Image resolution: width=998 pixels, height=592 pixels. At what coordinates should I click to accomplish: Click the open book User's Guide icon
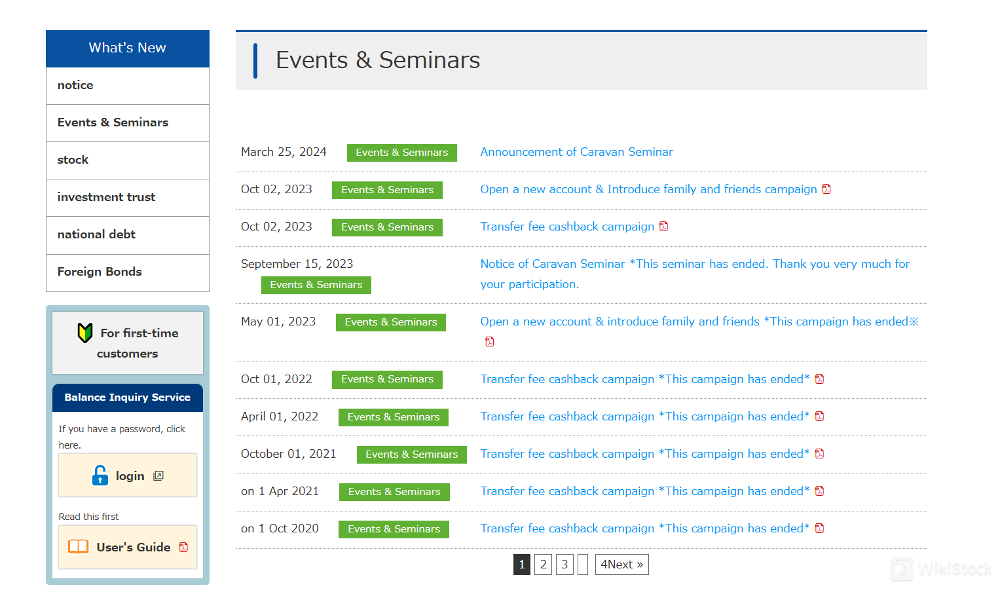(79, 547)
